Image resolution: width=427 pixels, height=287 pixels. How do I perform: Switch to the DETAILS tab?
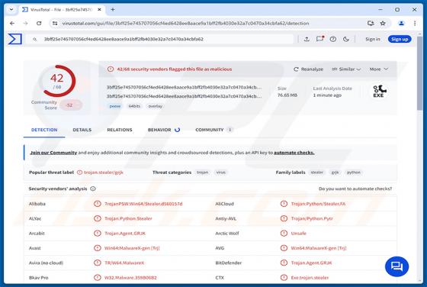coord(82,130)
